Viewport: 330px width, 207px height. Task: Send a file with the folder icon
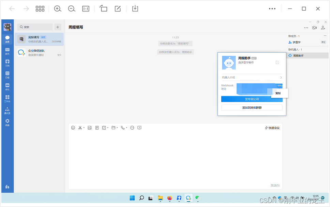coord(114,128)
